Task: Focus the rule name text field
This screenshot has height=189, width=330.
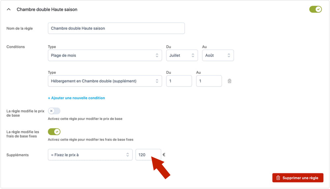Action: point(116,28)
